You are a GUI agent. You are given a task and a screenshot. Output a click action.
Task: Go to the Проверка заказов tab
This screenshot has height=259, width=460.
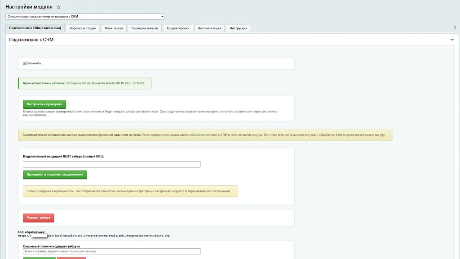pos(145,28)
